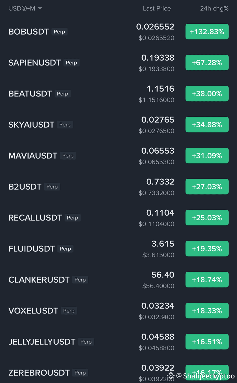
Task: Tap the +34.88% green badge
Action: pos(207,125)
